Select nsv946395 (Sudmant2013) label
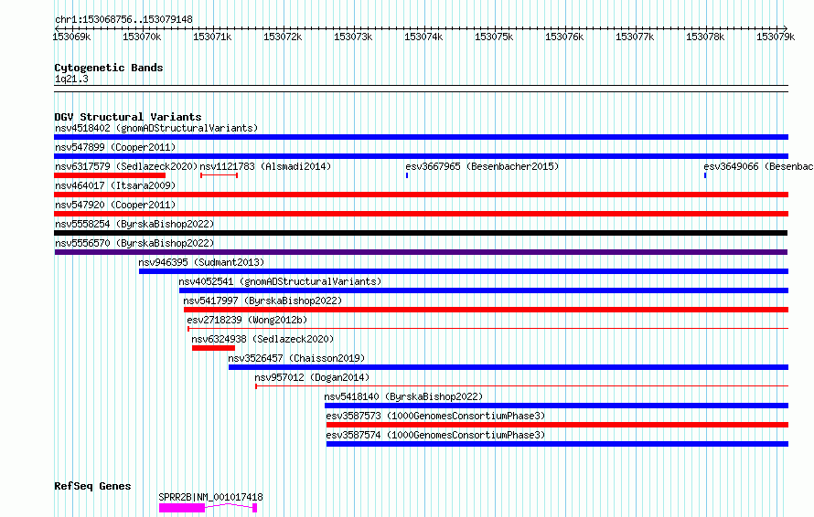This screenshot has width=814, height=517. coord(201,262)
